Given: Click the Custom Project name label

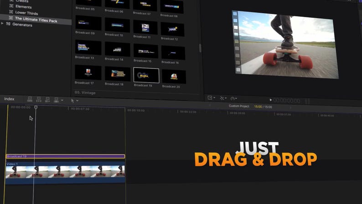Looking at the screenshot, I should pos(239,106).
